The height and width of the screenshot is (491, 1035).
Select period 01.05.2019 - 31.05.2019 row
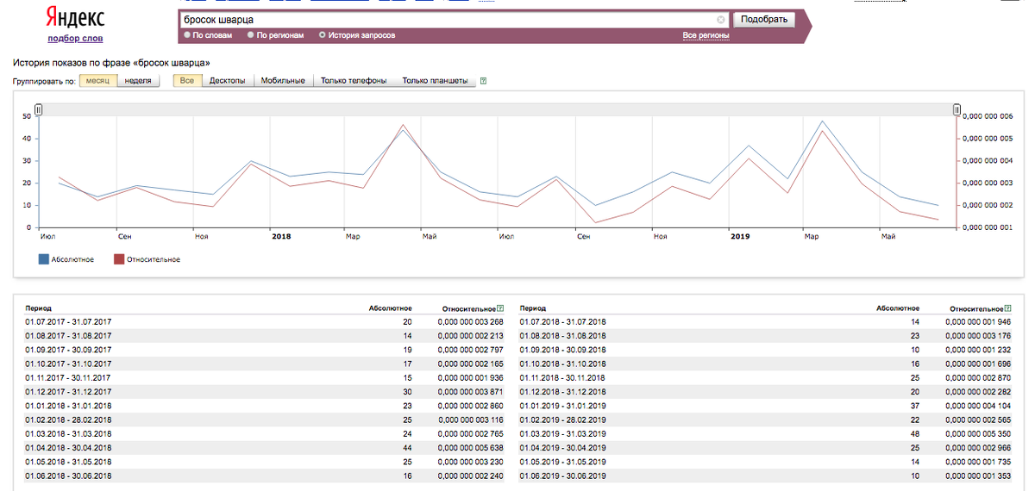(x=765, y=461)
